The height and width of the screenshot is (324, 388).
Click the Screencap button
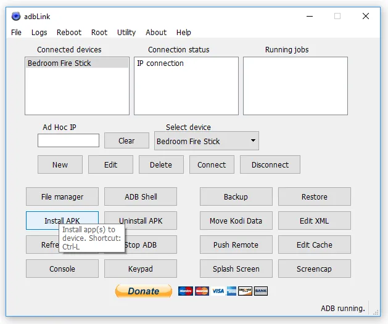314,269
